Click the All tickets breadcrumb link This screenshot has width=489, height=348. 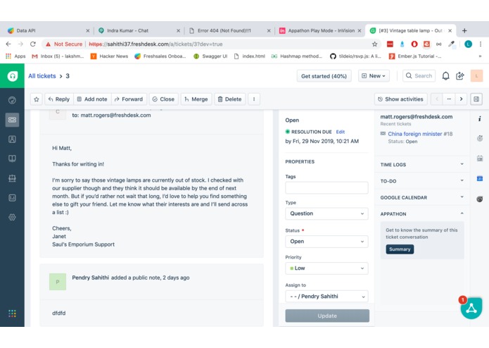[x=42, y=76]
